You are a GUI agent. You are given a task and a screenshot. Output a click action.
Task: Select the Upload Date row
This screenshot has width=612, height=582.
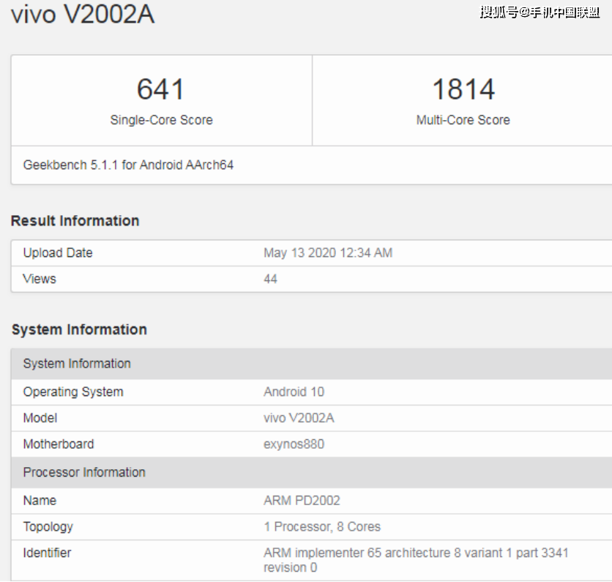click(56, 253)
